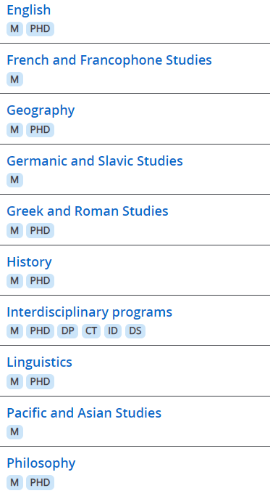Click the DP badge under Interdisciplinary programs

[67, 331]
